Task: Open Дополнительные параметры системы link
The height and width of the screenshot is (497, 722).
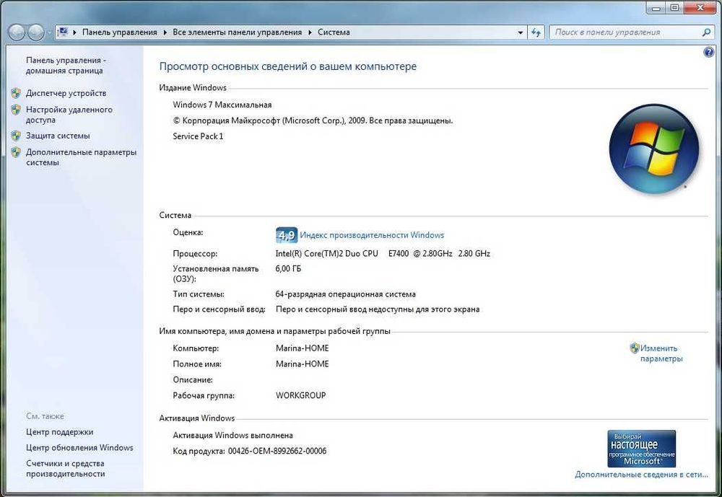Action: pos(81,157)
